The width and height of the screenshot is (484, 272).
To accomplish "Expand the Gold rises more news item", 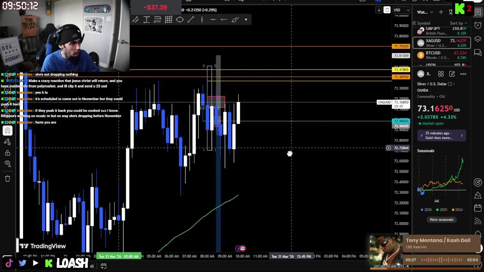I will click(442, 135).
